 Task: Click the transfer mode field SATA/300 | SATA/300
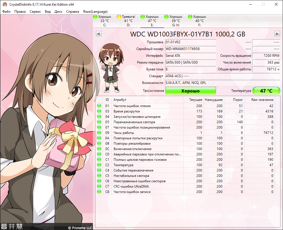(191, 62)
